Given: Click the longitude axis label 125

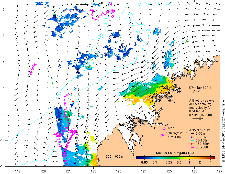Looking at the screenshot, I should click(x=169, y=171).
